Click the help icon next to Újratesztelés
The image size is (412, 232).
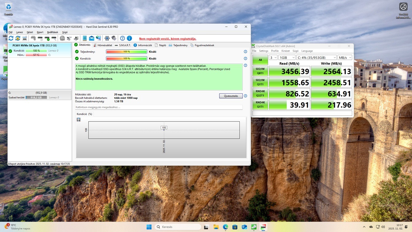click(x=245, y=96)
